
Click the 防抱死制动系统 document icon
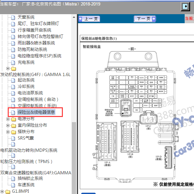coord(13,50)
